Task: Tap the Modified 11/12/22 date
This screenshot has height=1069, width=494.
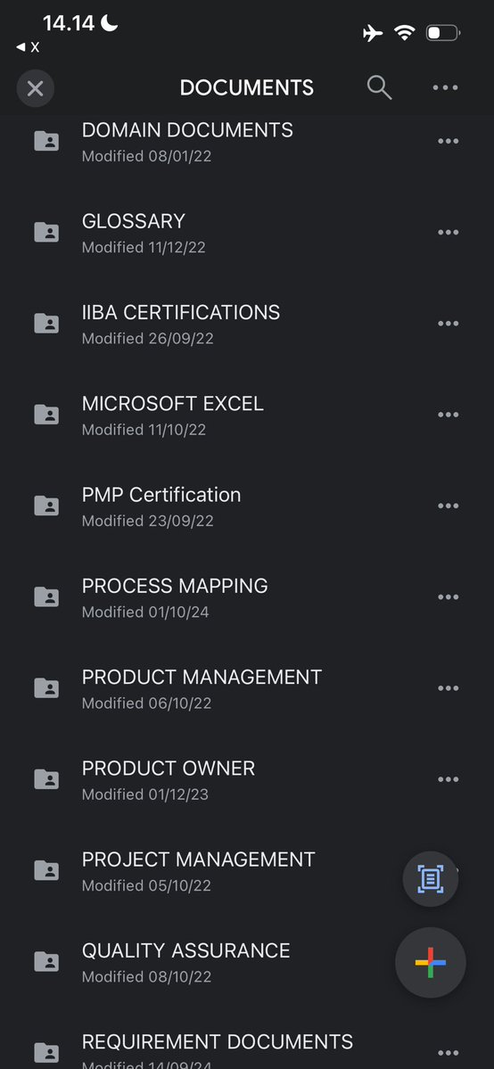Action: point(144,248)
